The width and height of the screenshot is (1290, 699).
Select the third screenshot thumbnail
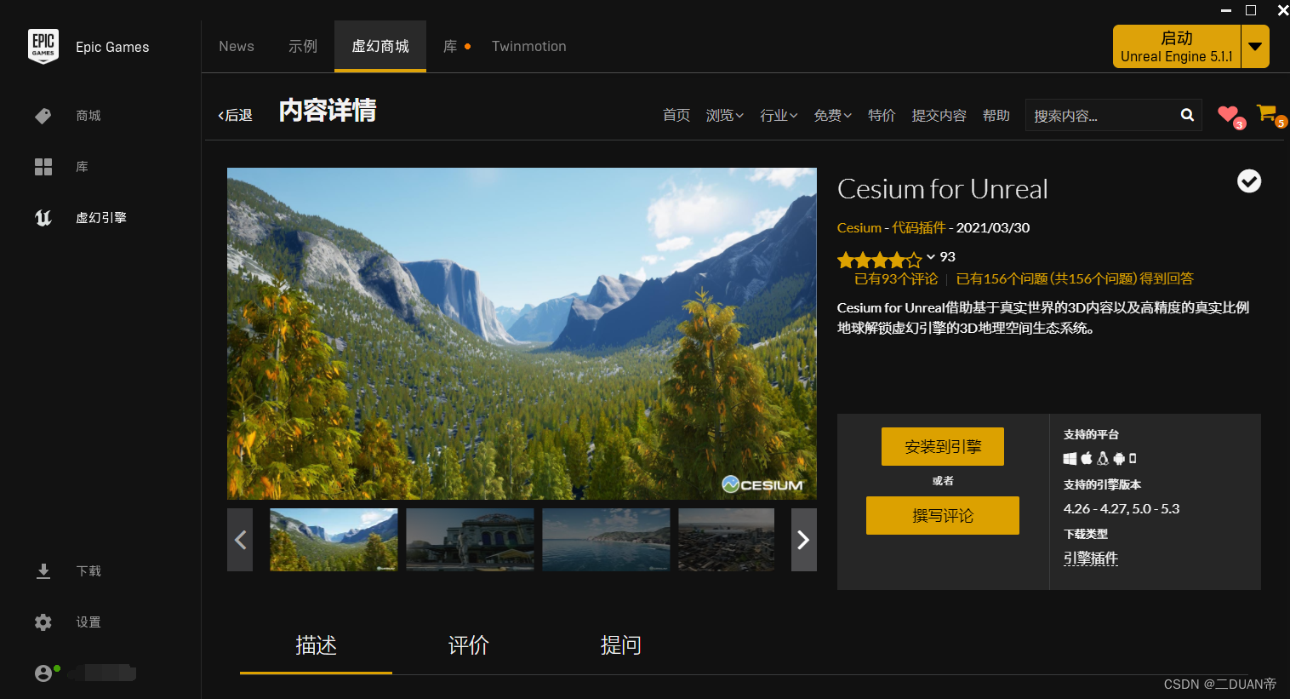(x=606, y=540)
